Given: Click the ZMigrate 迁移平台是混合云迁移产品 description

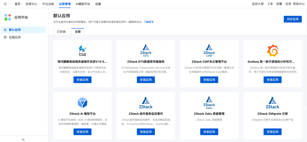Looking at the screenshot, I should (273, 120).
